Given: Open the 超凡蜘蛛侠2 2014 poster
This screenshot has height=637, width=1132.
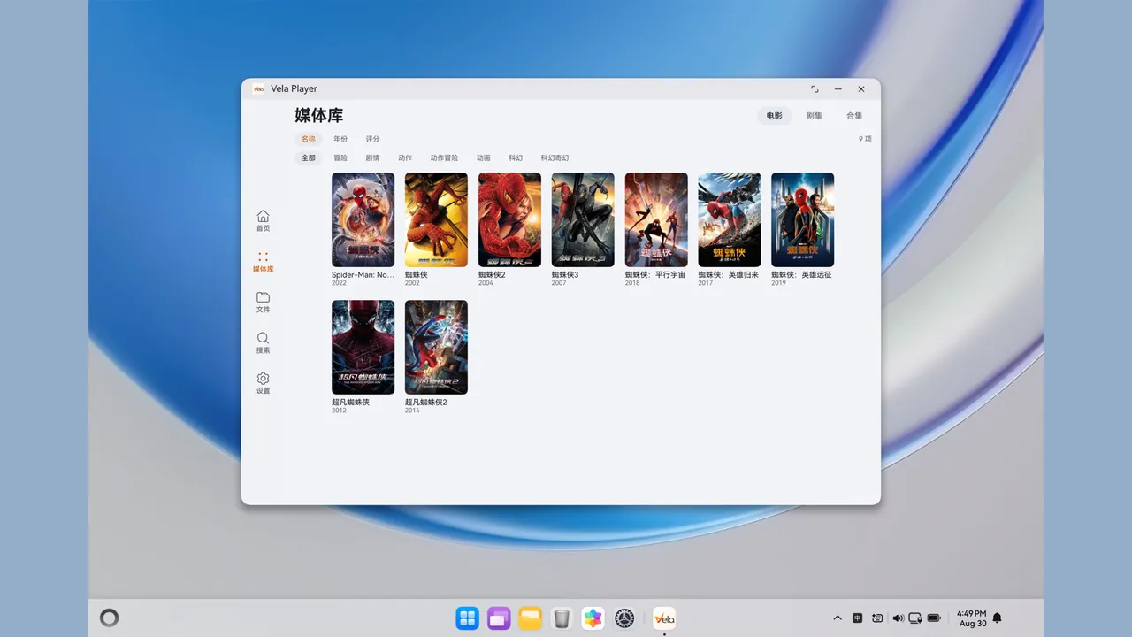Looking at the screenshot, I should coord(436,347).
